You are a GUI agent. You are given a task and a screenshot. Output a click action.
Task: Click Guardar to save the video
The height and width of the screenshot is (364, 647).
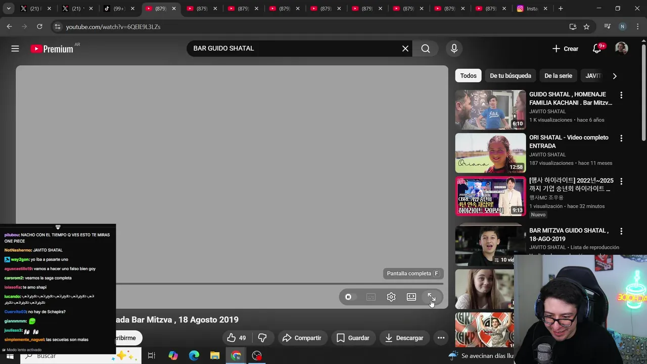coord(353,338)
